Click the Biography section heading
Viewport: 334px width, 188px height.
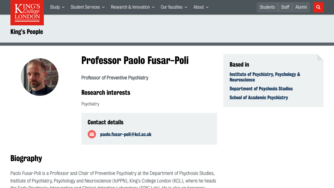26,158
